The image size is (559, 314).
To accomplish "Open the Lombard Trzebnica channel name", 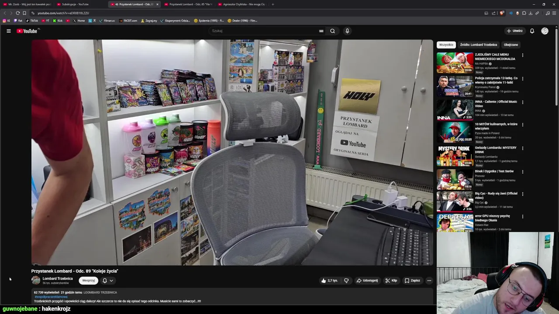I will tap(58, 279).
